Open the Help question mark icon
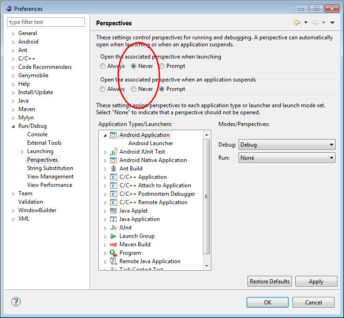 (16, 302)
